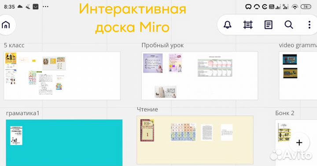The width and height of the screenshot is (317, 166).
Task: Open the text worksheet page in 5 класс frame
Action: coord(46,84)
